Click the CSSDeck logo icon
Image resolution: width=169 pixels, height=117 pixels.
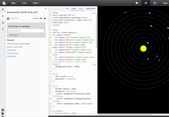4,3
